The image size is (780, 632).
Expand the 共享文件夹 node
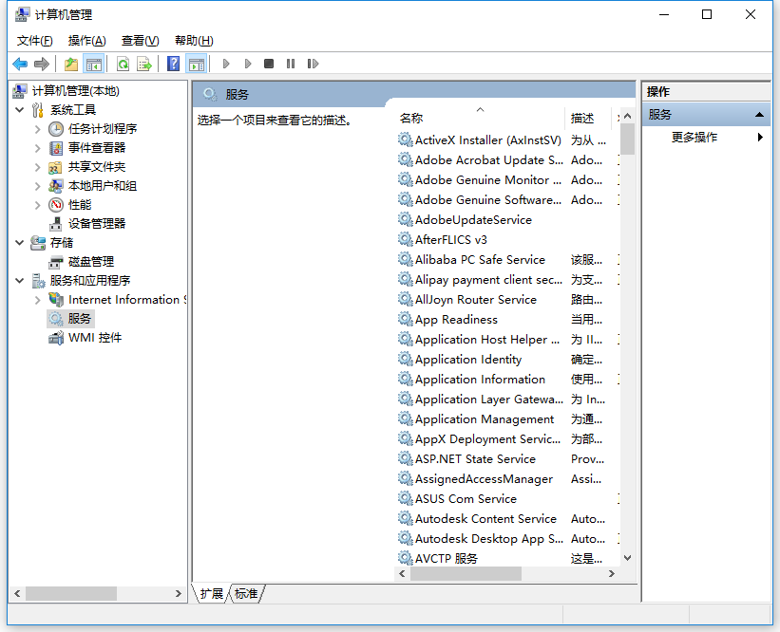[38, 167]
